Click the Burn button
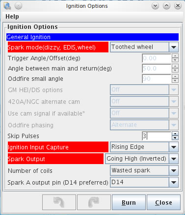This screenshot has width=185, height=215. [x=129, y=202]
